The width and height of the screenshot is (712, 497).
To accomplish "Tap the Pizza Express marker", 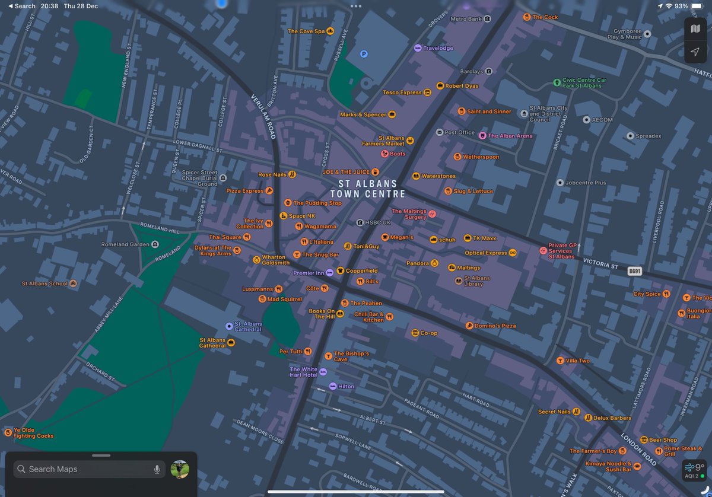I will 269,191.
